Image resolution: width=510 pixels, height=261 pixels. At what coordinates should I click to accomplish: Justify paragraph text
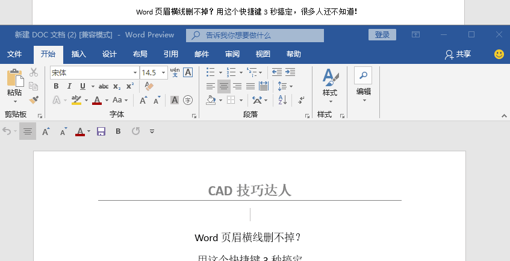coord(250,86)
